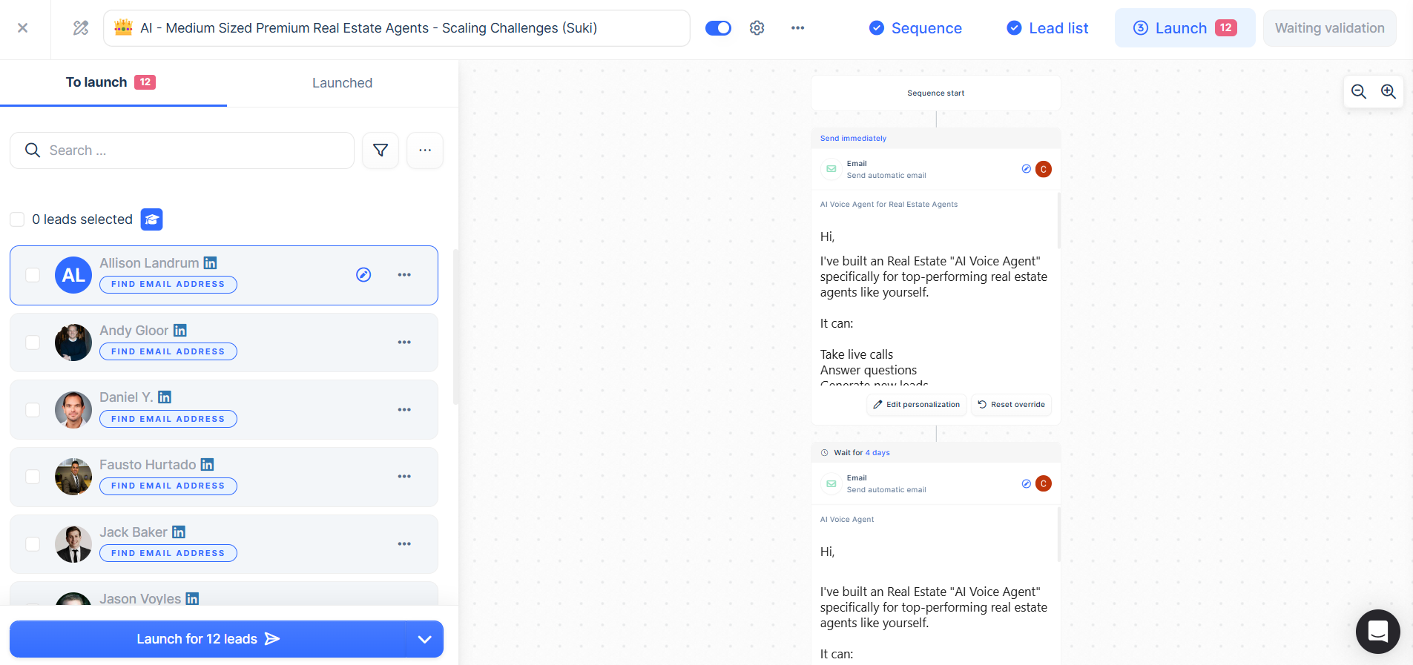Screen dimensions: 1413x665
Task: Click Launch for 12 leads button
Action: [208, 639]
